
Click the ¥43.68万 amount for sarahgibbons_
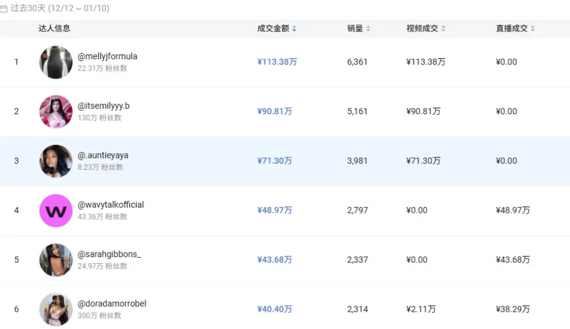pos(275,260)
